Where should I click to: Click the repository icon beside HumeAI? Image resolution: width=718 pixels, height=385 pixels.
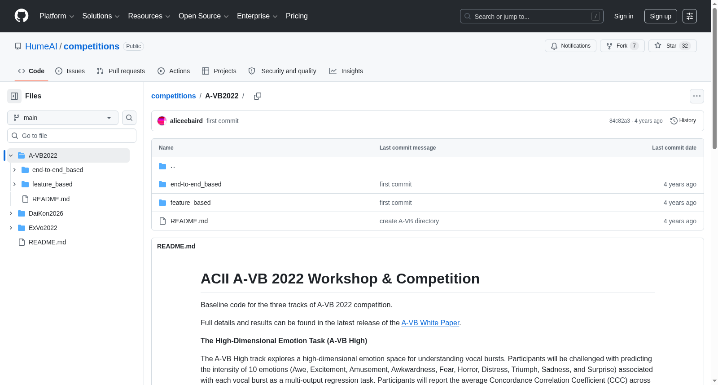point(18,46)
